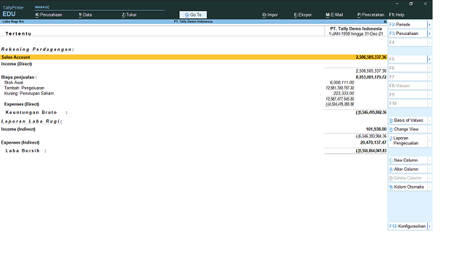Image resolution: width=455 pixels, height=273 pixels.
Task: Close the Laba Rugi report with the X
Action: tap(385, 22)
